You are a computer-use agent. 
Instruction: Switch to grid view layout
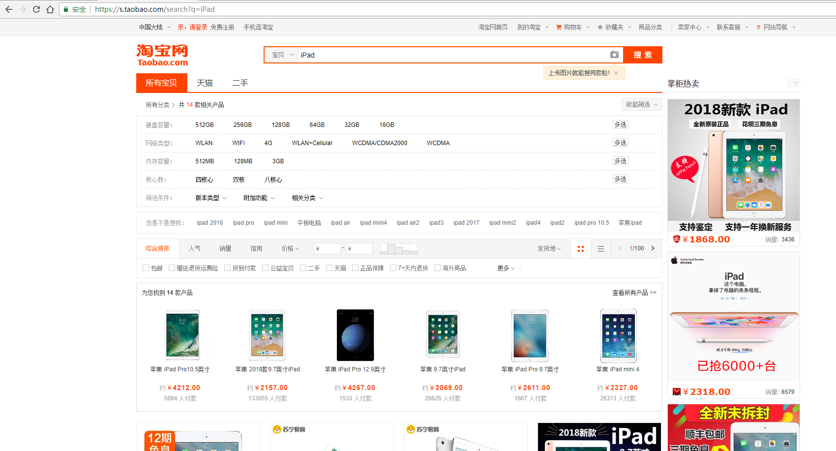coord(581,249)
